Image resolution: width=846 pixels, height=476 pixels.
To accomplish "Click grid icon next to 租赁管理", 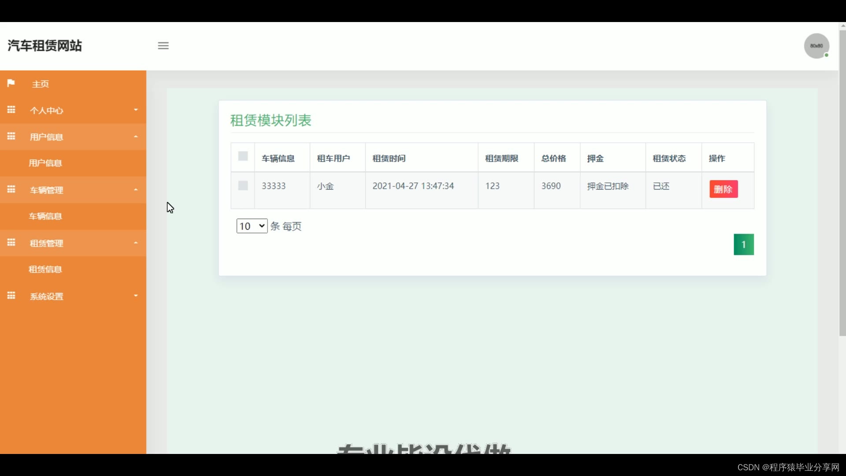I will pos(11,242).
